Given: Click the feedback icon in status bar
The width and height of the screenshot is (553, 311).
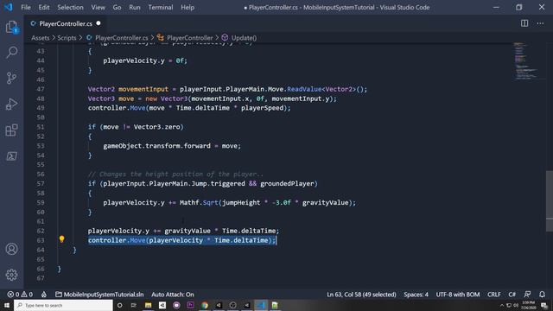Looking at the screenshot, I should point(527,295).
